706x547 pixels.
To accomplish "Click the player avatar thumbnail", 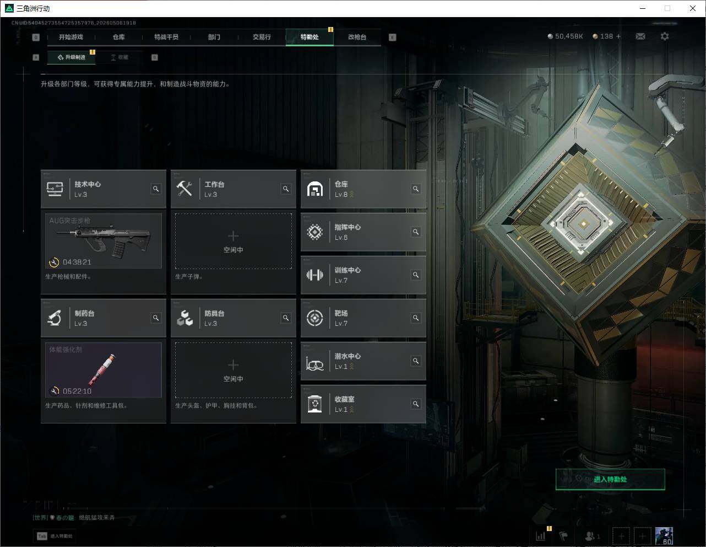I will 664,536.
